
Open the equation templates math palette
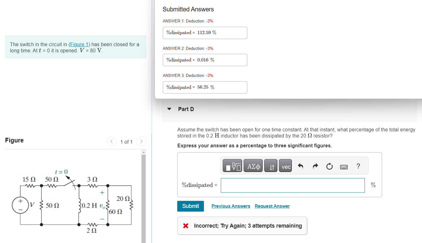pos(232,165)
